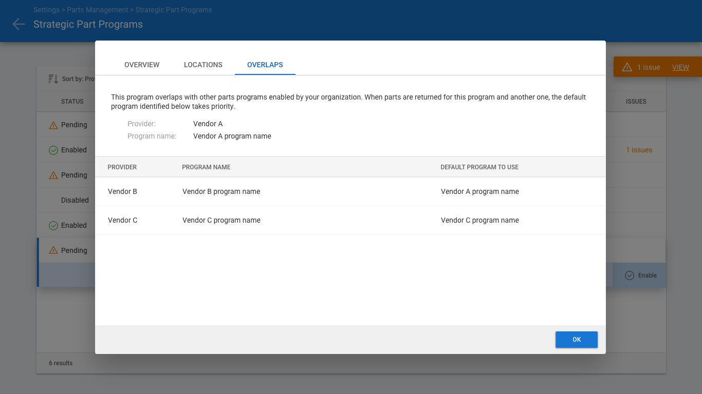Image resolution: width=702 pixels, height=394 pixels.
Task: Select the Vendor B overlap row
Action: (350, 191)
